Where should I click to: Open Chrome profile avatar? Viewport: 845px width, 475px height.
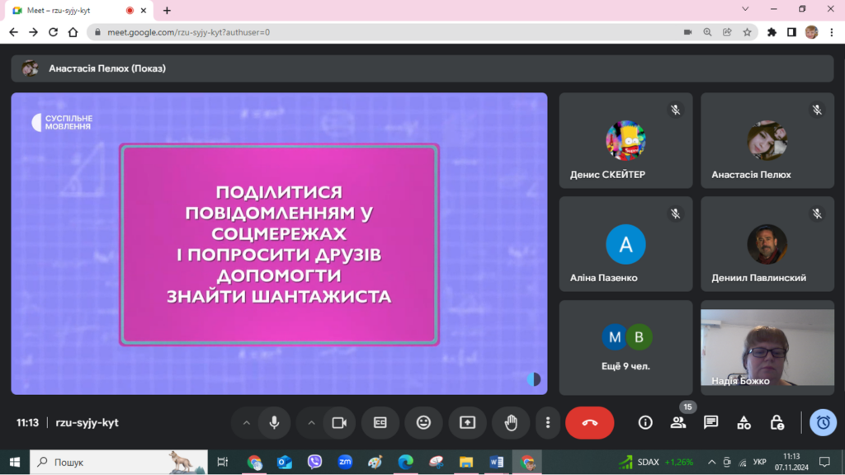click(812, 32)
